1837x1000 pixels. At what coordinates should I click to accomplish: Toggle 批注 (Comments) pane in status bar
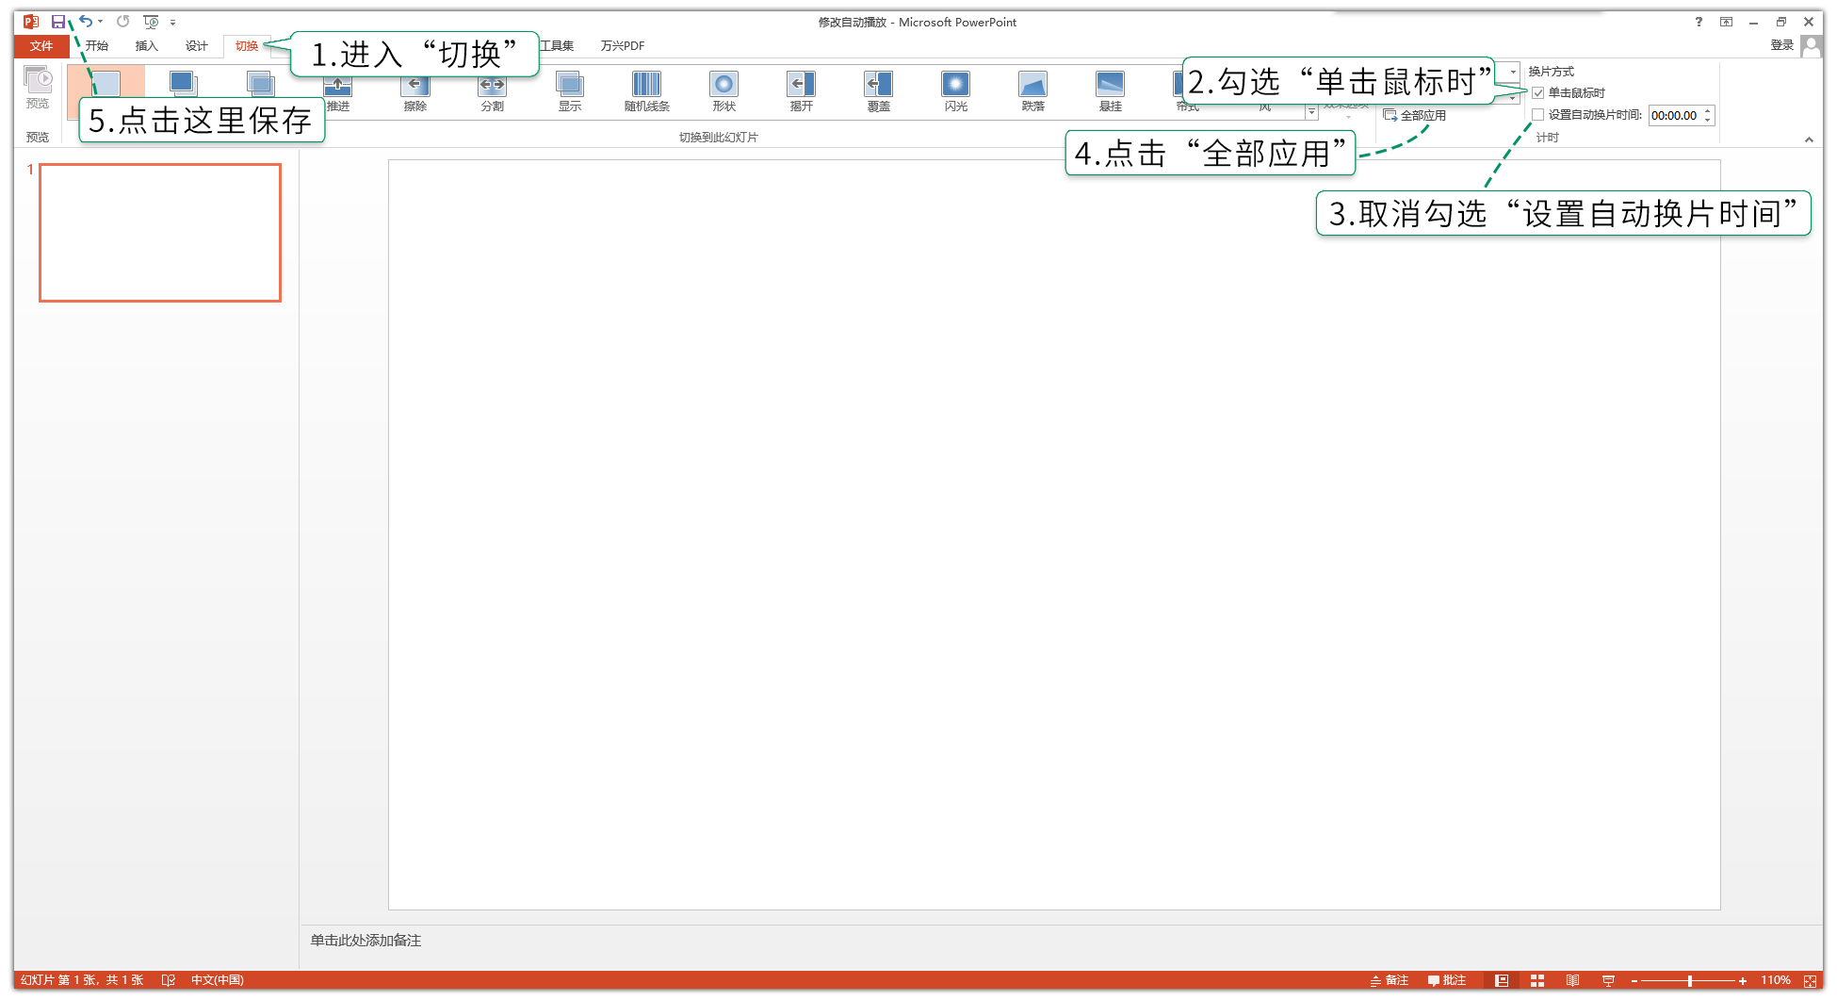[x=1447, y=980]
